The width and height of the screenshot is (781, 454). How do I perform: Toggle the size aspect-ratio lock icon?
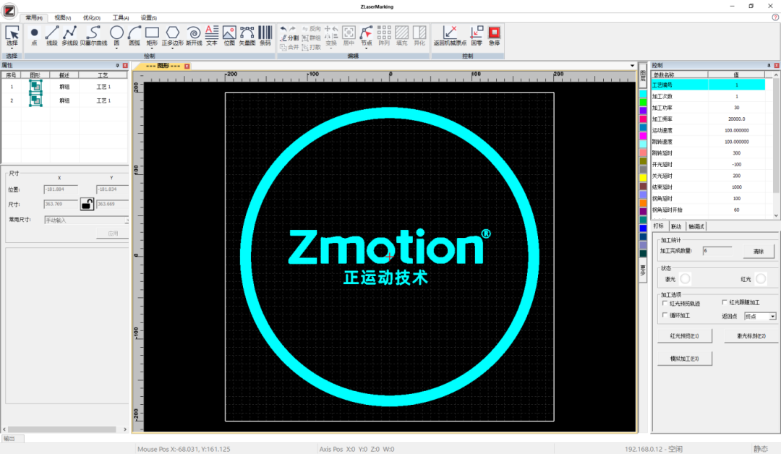(88, 204)
